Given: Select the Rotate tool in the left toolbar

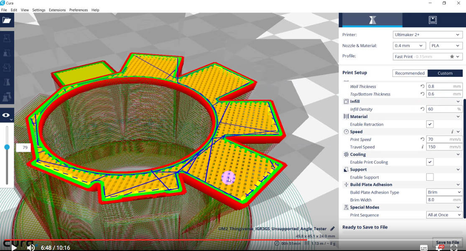Looking at the screenshot, I should (7, 67).
